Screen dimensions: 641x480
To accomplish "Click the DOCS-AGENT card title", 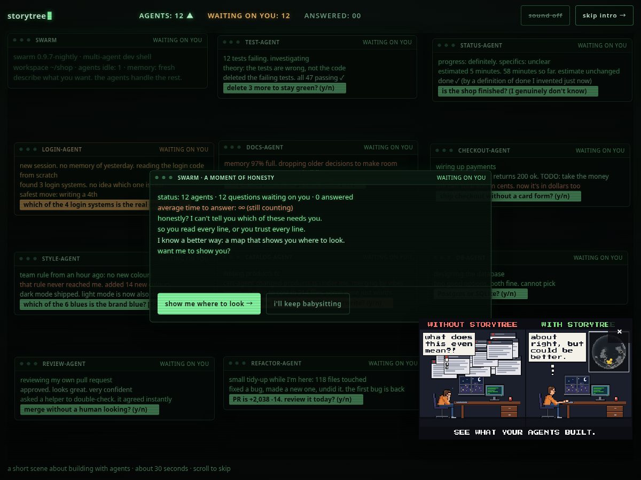I will [265, 147].
